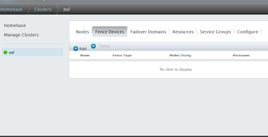This screenshot has height=137, width=268.
Task: Click the Delete text label
Action: (105, 46)
